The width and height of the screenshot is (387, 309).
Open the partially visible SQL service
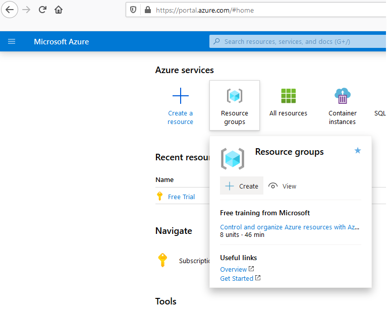[x=380, y=113]
